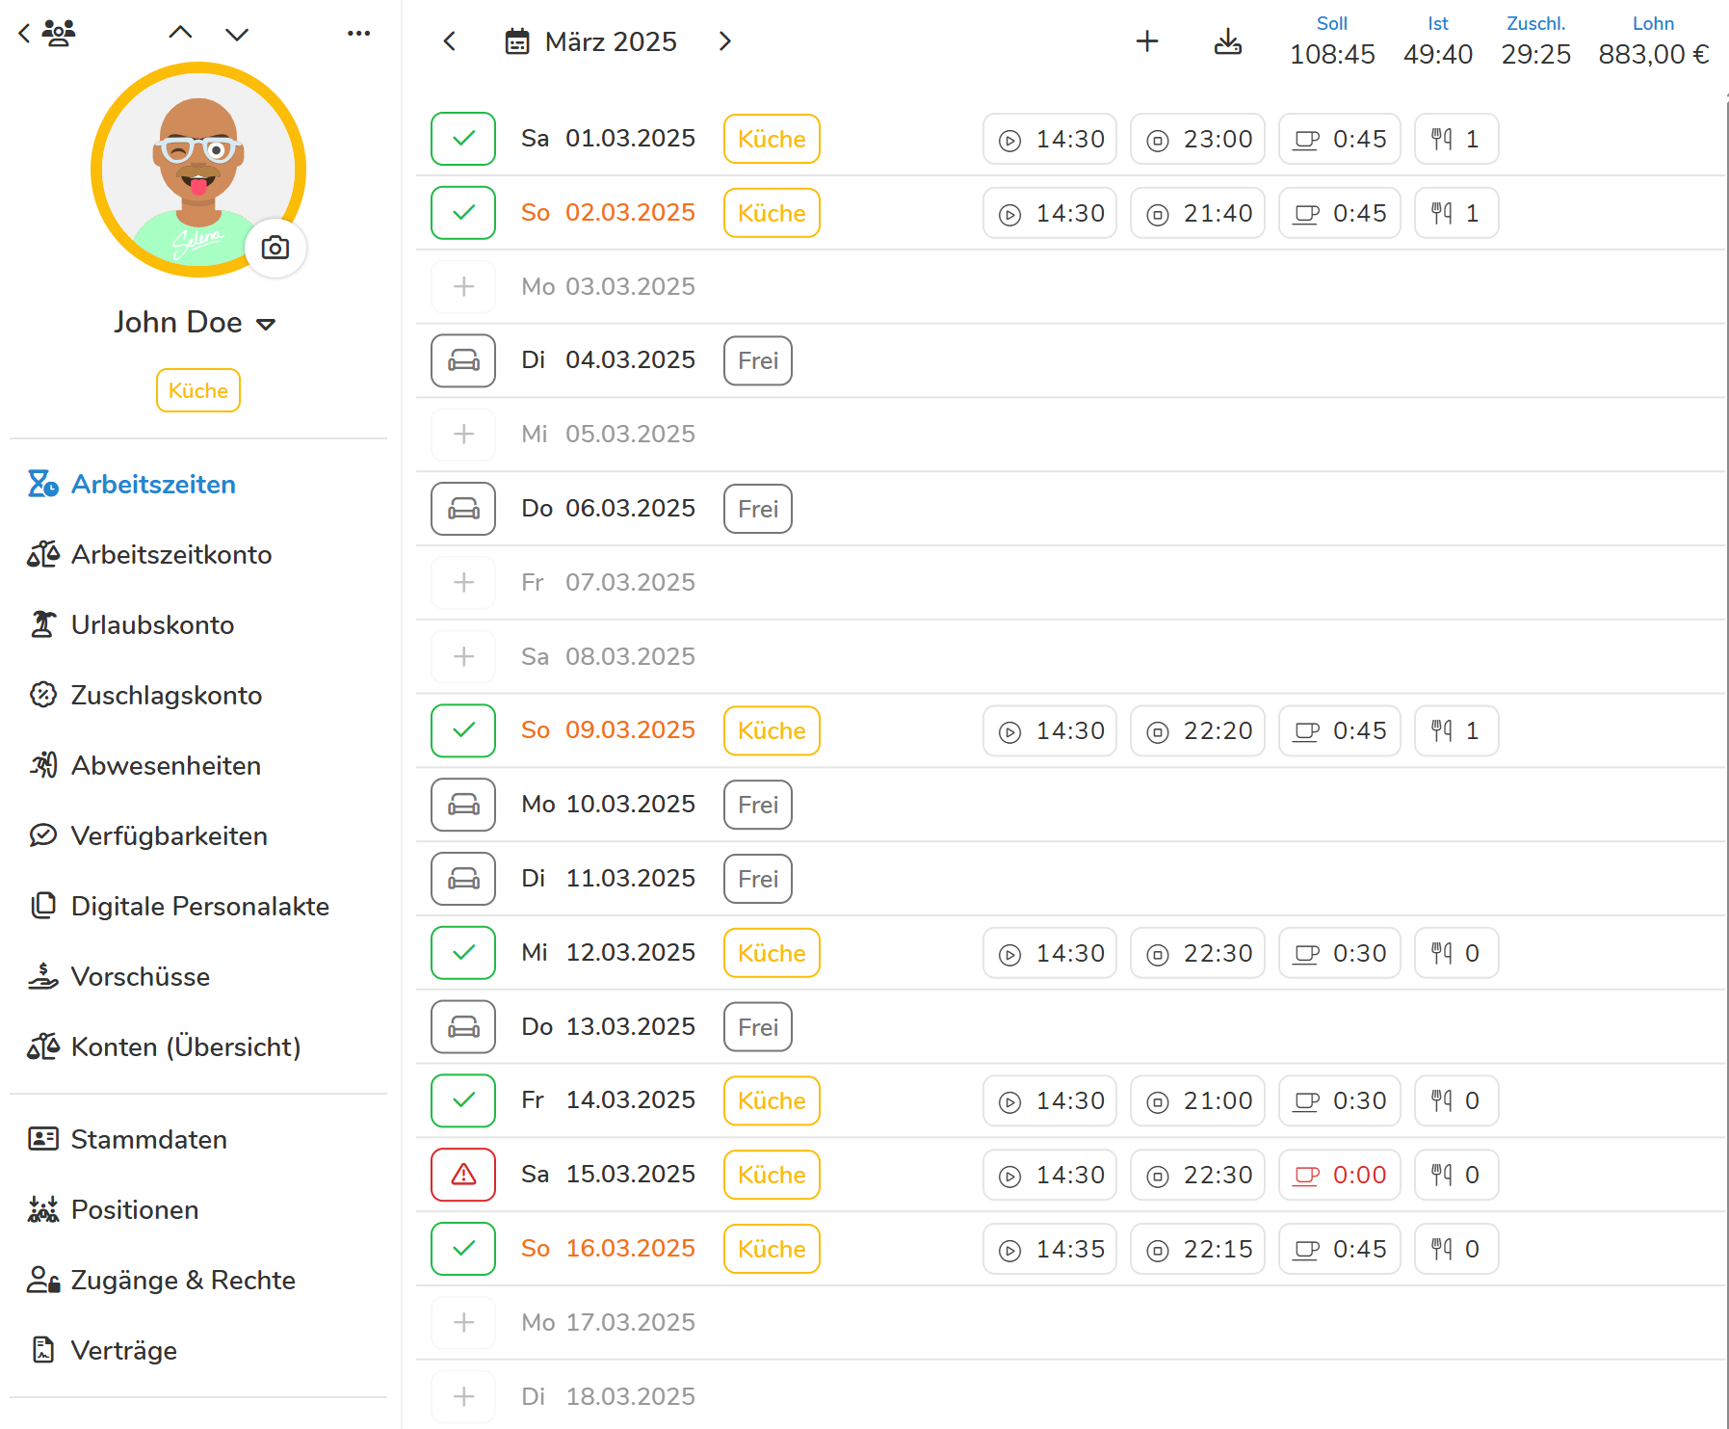
Task: Open Arbeitszeitkonto in the sidebar
Action: tap(149, 554)
